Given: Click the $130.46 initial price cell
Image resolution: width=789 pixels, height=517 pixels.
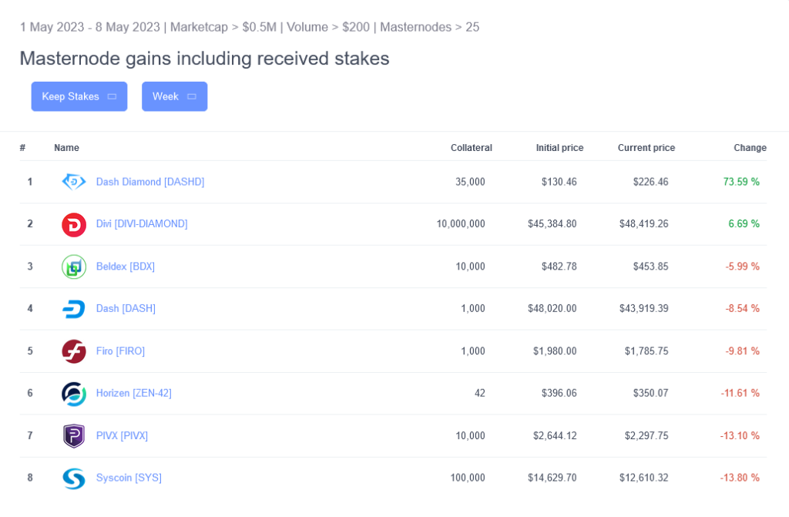Looking at the screenshot, I should (x=559, y=182).
